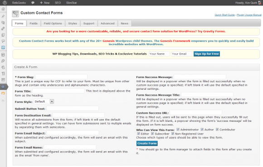Click into the Form Destination Email field
The width and height of the screenshot is (263, 167).
click(x=78, y=115)
